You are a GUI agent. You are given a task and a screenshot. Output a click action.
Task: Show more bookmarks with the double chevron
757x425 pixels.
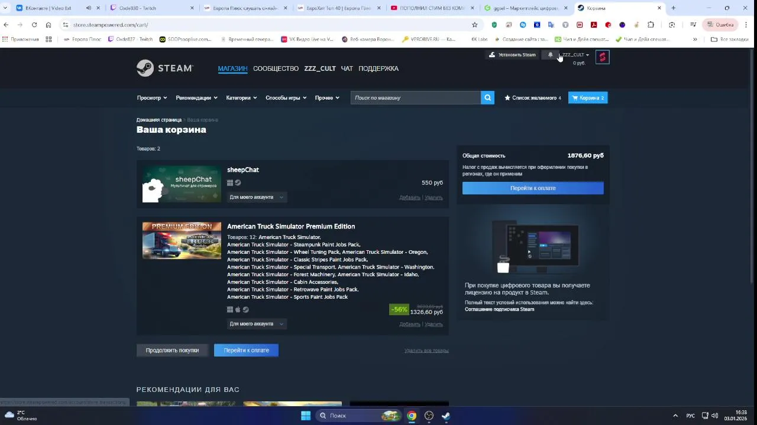(695, 40)
